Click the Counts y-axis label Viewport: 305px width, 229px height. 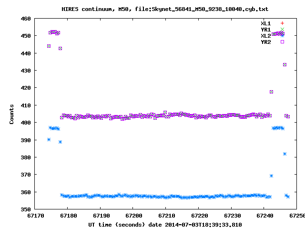click(11, 114)
